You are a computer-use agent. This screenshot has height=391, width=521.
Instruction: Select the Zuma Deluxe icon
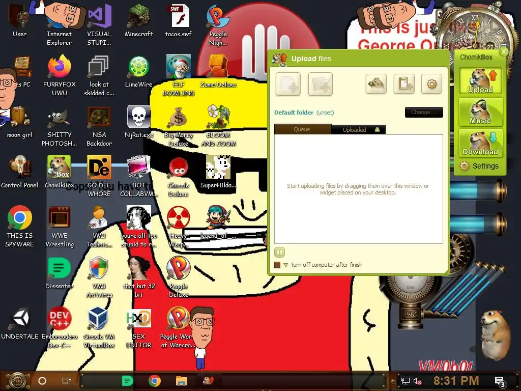[218, 71]
